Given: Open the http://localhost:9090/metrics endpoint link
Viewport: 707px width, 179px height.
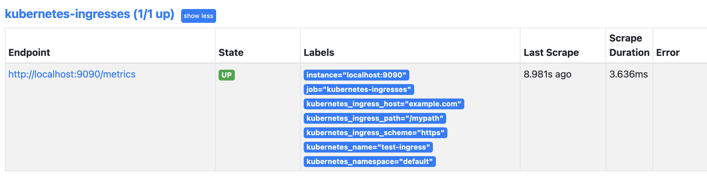Looking at the screenshot, I should [x=72, y=74].
